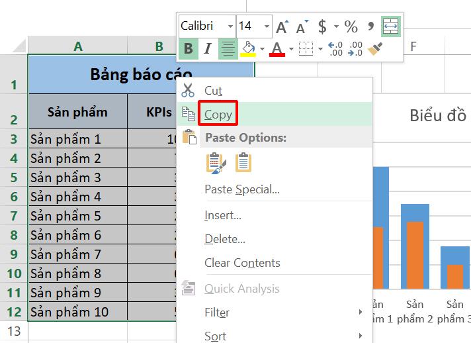The width and height of the screenshot is (471, 343).
Task: Choose Clear Contents menu entry
Action: coord(275,263)
